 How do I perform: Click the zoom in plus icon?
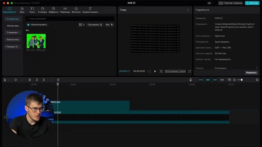[x=257, y=80]
